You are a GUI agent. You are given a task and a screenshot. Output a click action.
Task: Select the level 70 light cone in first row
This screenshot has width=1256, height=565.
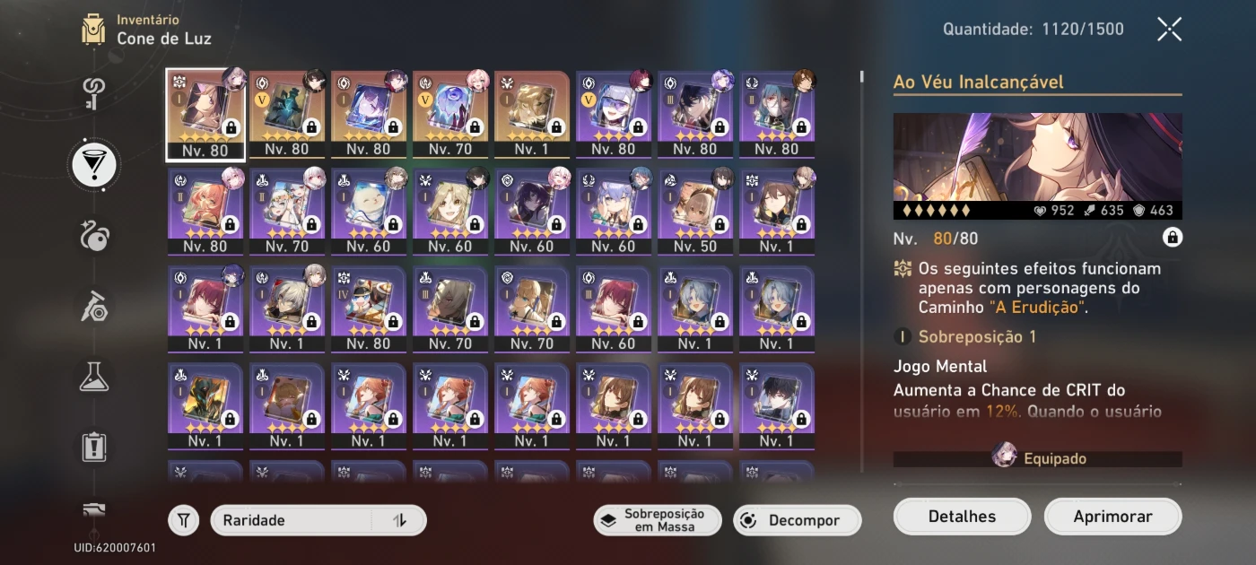(450, 114)
